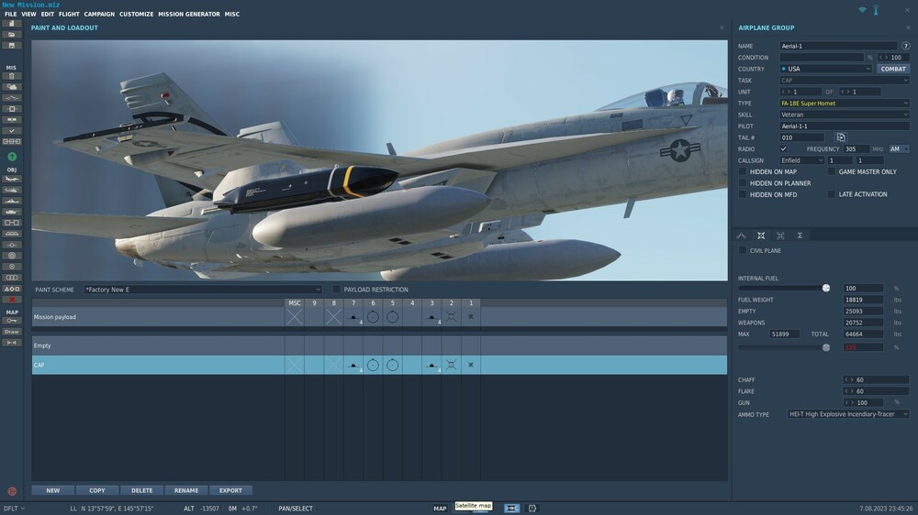This screenshot has width=918, height=515.
Task: Click the help question mark next to NAME
Action: click(x=906, y=46)
